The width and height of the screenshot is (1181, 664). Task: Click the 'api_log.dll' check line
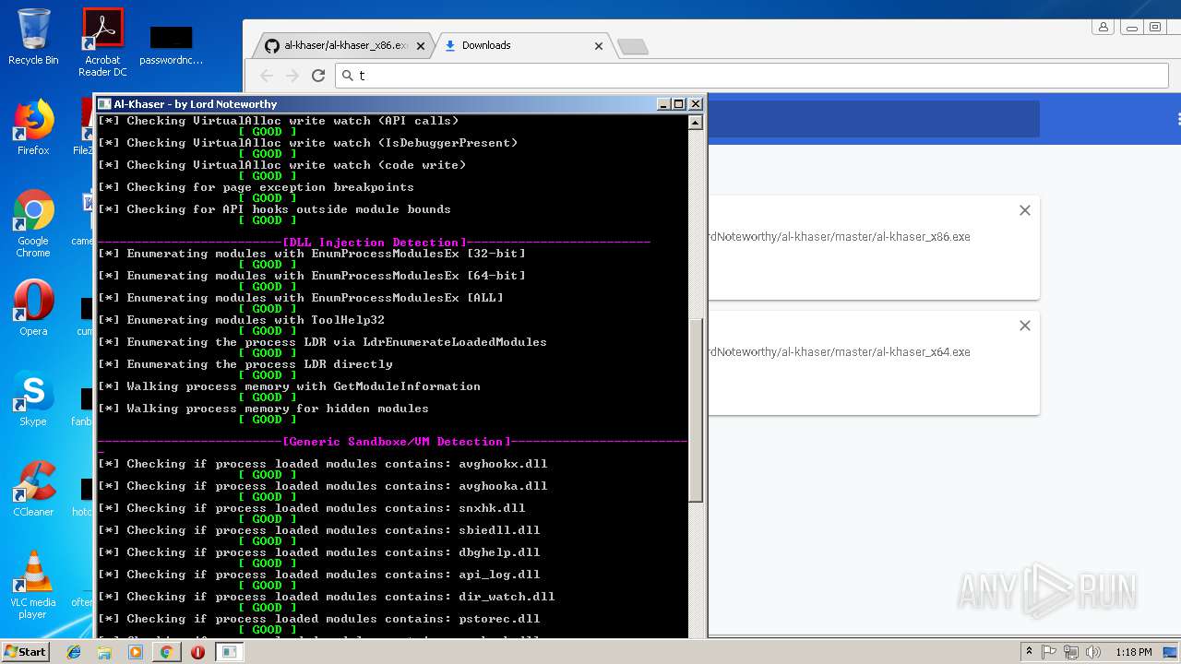pos(318,575)
